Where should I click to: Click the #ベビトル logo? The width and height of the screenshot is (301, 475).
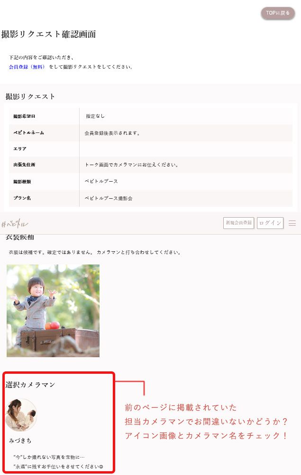click(15, 224)
